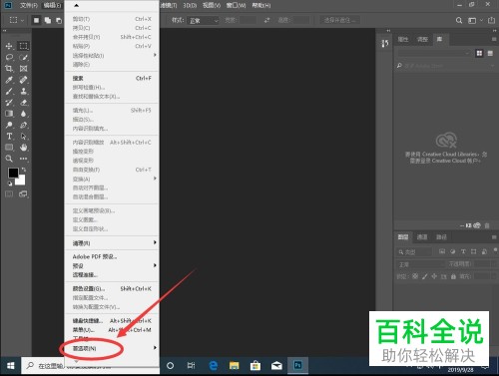Viewport: 499px width, 376px height.
Task: Select the Horizontal Type tool
Action: [9, 137]
